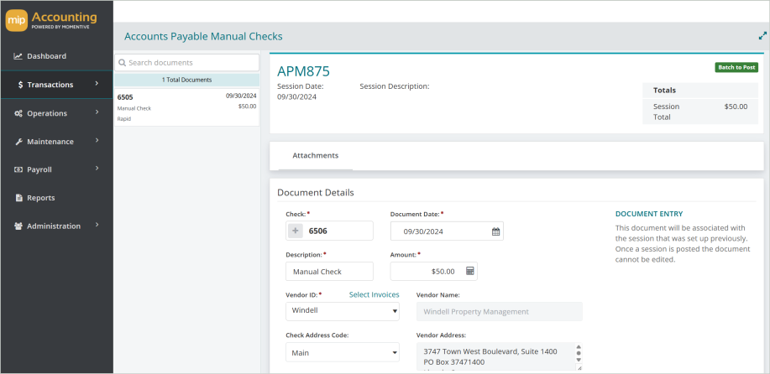770x374 pixels.
Task: Open the Check Address Code dropdown
Action: click(x=343, y=353)
